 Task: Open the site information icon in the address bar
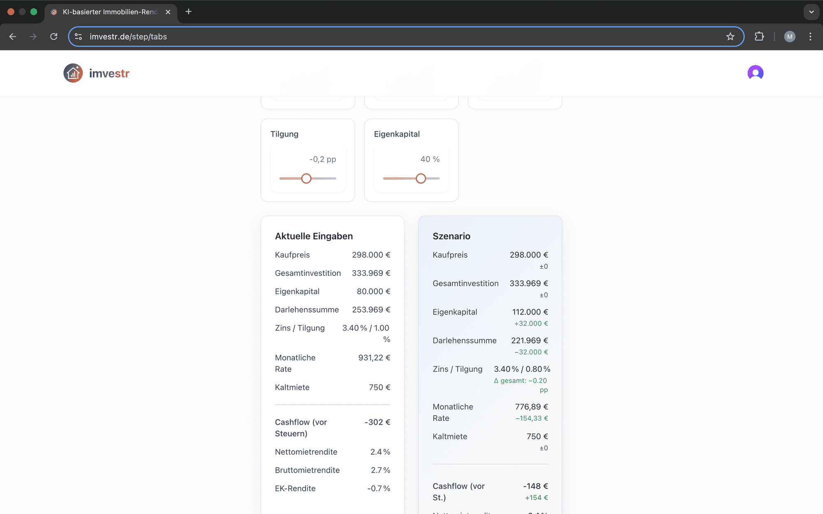coord(78,37)
